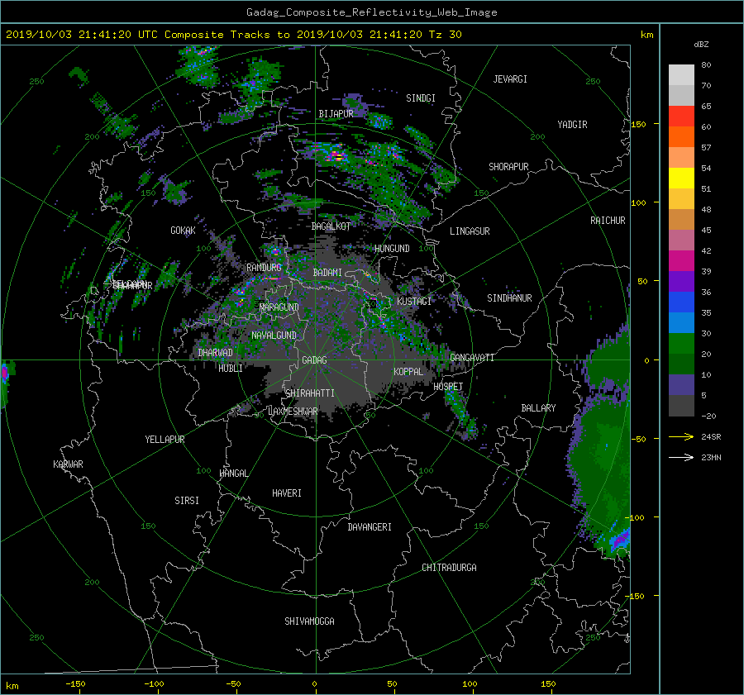The height and width of the screenshot is (695, 744).
Task: Click the Gadag_Composite_Reflectivity_Web_Image title
Action: tap(371, 12)
